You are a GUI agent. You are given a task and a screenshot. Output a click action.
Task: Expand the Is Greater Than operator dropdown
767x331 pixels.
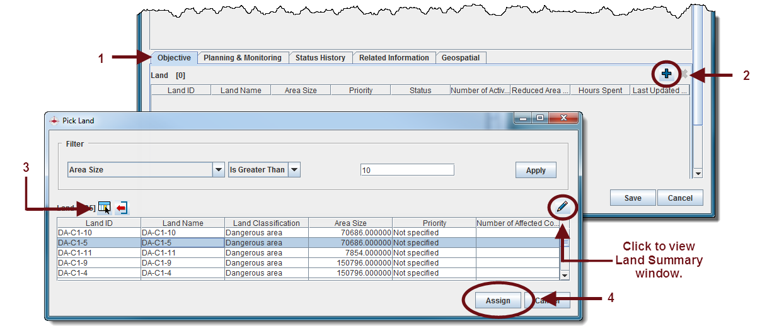point(294,170)
